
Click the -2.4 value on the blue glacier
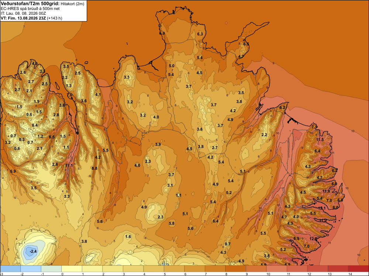pos(33,251)
